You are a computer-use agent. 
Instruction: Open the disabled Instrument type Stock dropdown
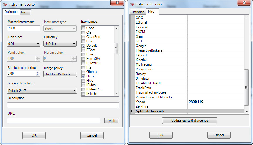pyautogui.click(x=60, y=29)
